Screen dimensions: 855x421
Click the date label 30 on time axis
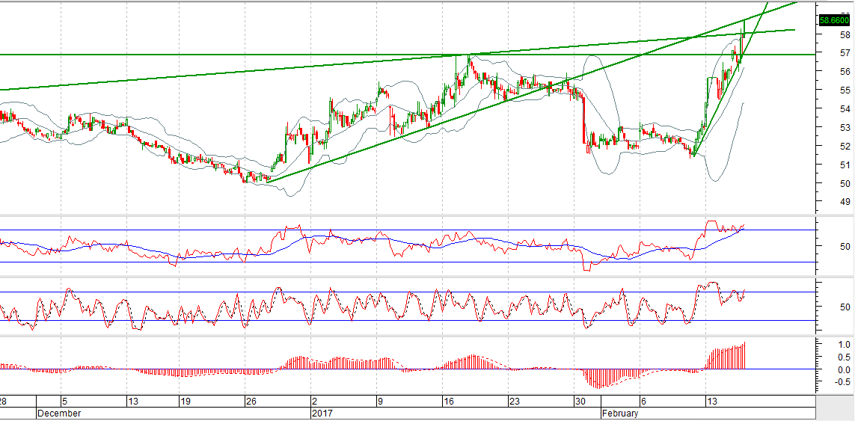tap(579, 401)
